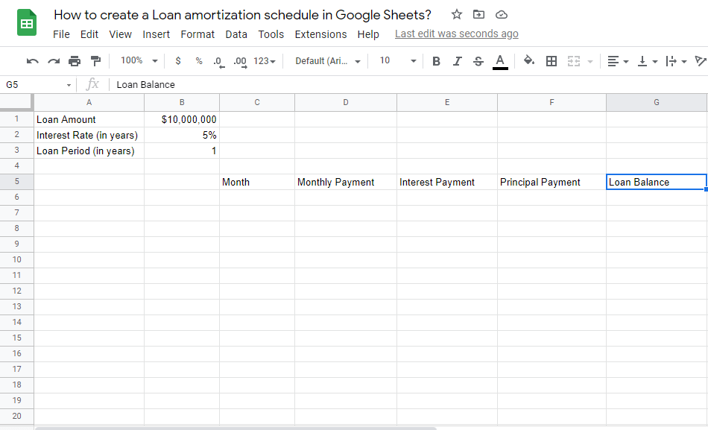Star this spreadsheet document
708x430 pixels.
(457, 14)
